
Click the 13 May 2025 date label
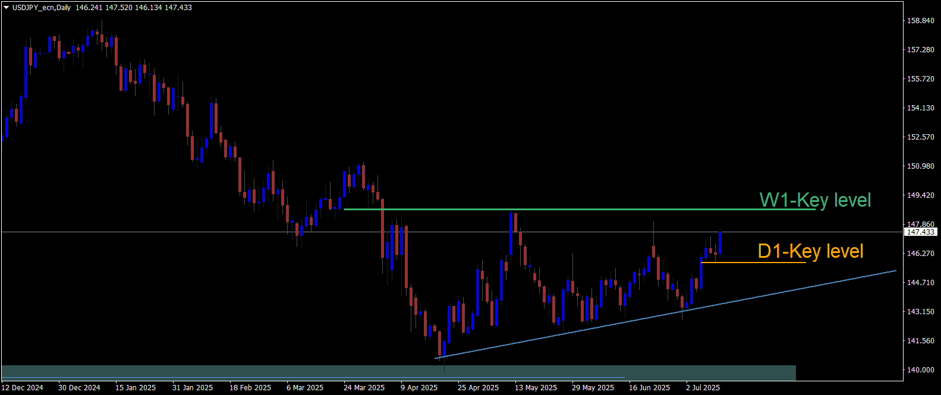tap(536, 388)
